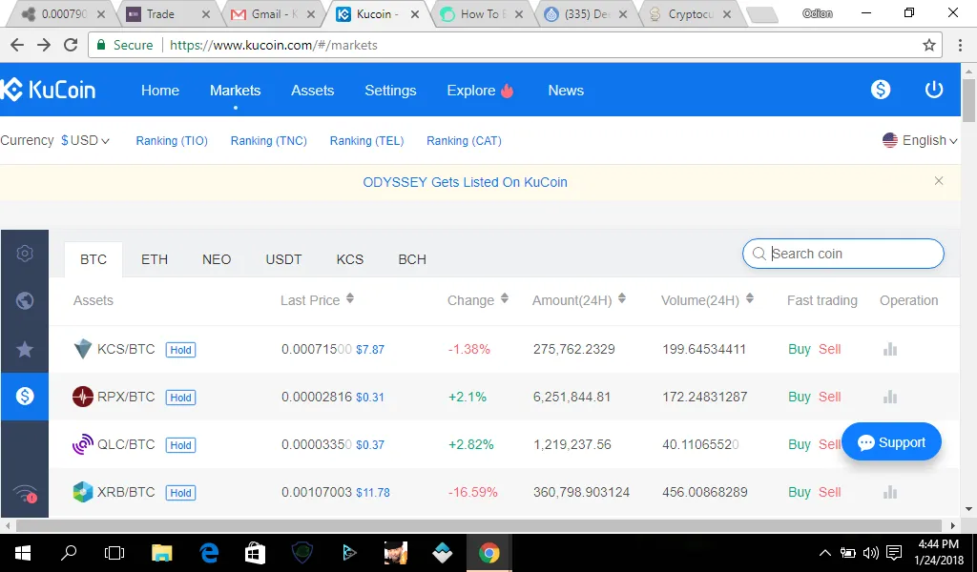This screenshot has width=977, height=572.
Task: Open the Explore nav item
Action: (x=480, y=91)
